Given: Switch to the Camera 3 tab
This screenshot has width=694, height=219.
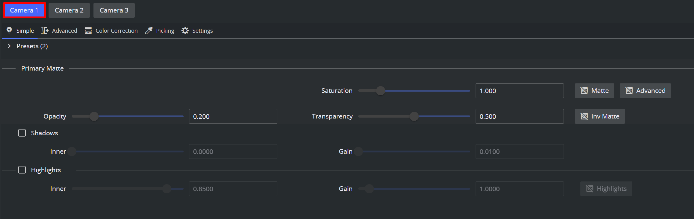Looking at the screenshot, I should pyautogui.click(x=114, y=10).
